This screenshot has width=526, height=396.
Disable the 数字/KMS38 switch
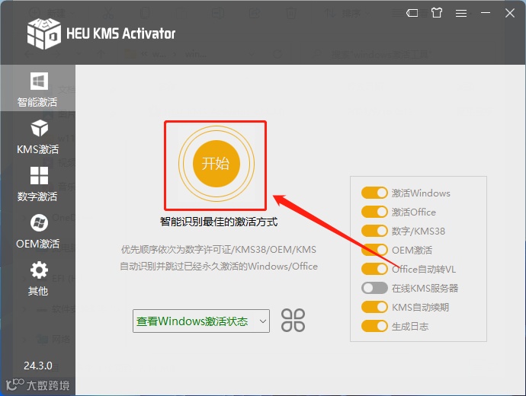coord(374,231)
